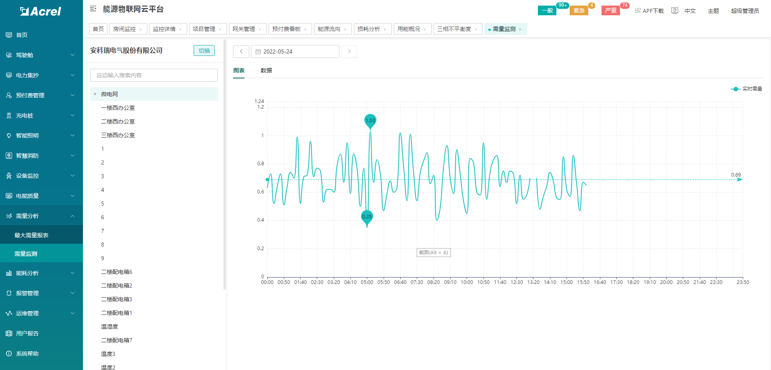This screenshot has width=771, height=370.
Task: Click the 0.35 minimum marker on chart
Action: [x=367, y=218]
